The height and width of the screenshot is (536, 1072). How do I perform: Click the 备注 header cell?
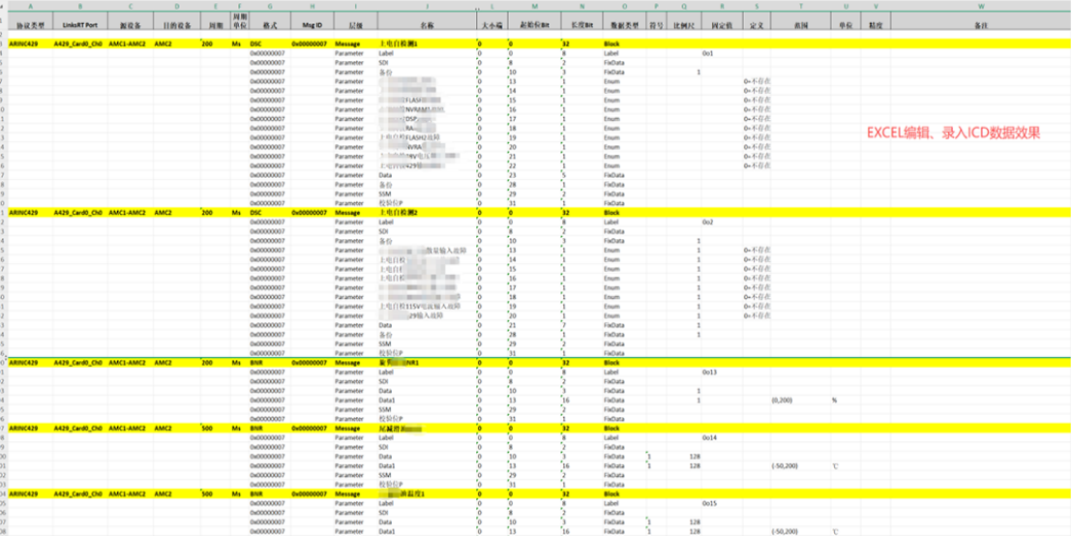tap(980, 20)
